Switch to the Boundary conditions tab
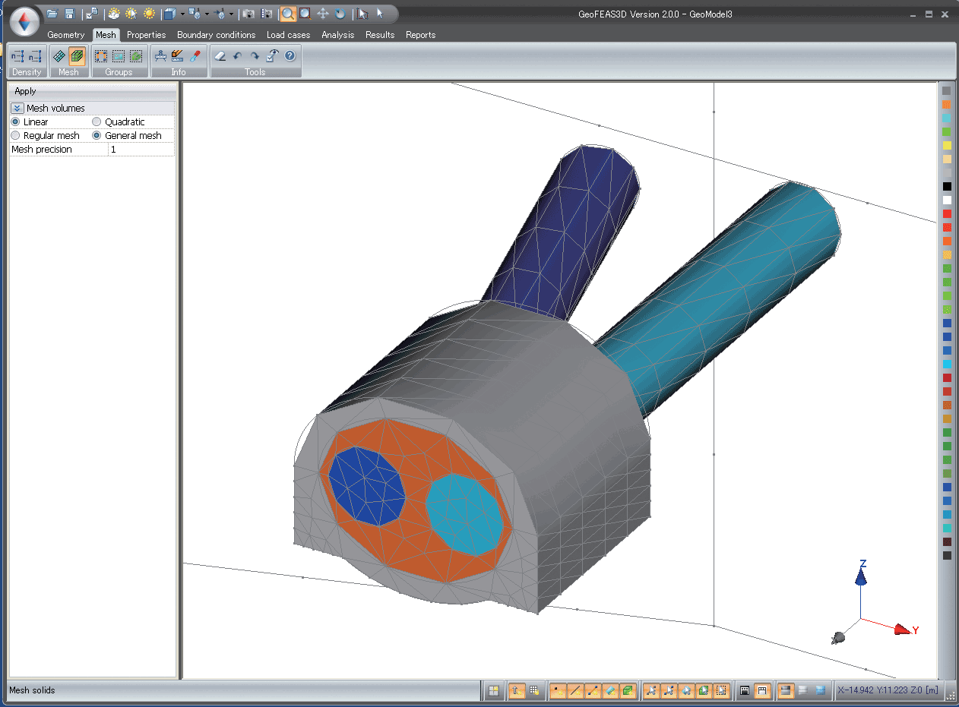 click(x=216, y=35)
